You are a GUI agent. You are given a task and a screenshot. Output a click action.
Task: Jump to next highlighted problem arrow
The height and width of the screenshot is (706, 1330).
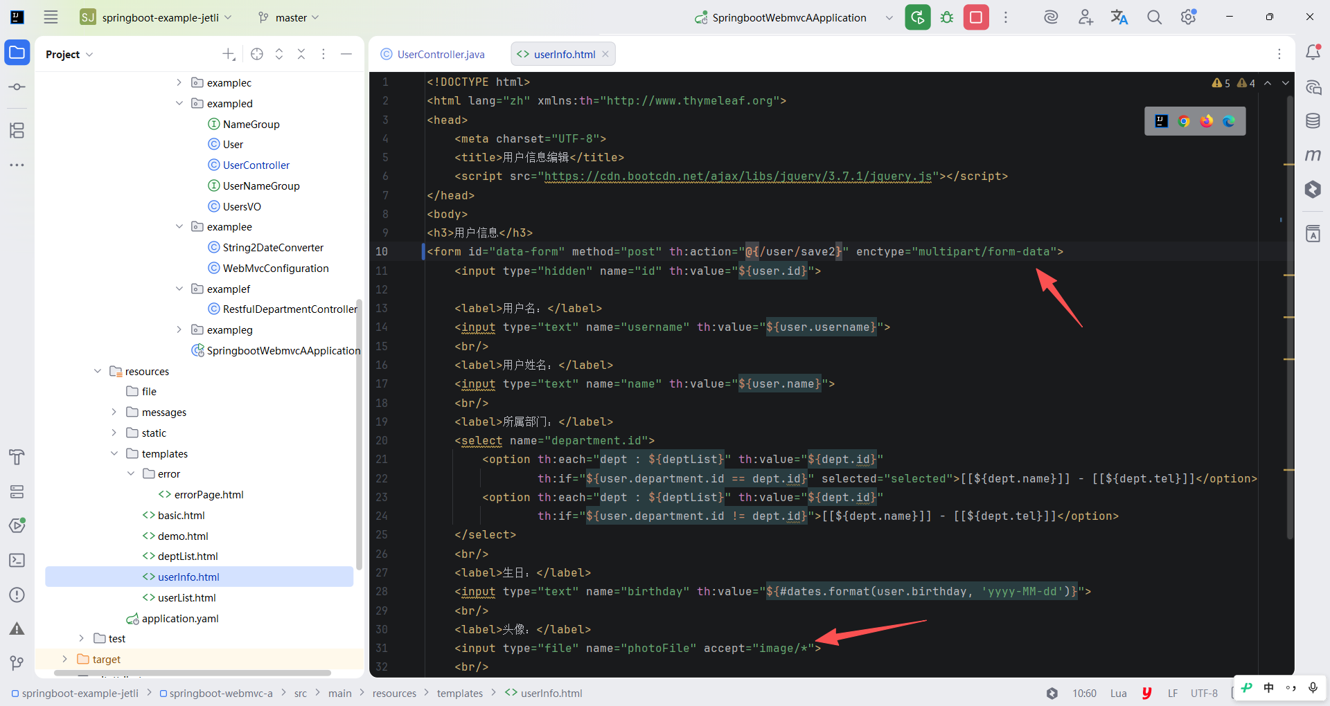coord(1286,83)
